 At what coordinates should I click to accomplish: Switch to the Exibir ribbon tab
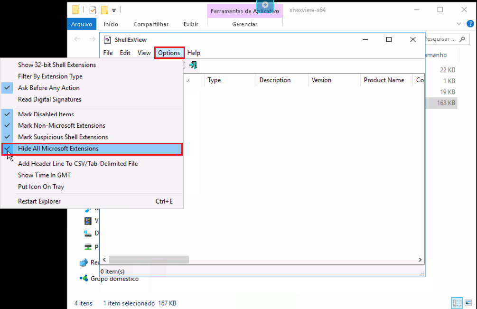click(x=191, y=24)
